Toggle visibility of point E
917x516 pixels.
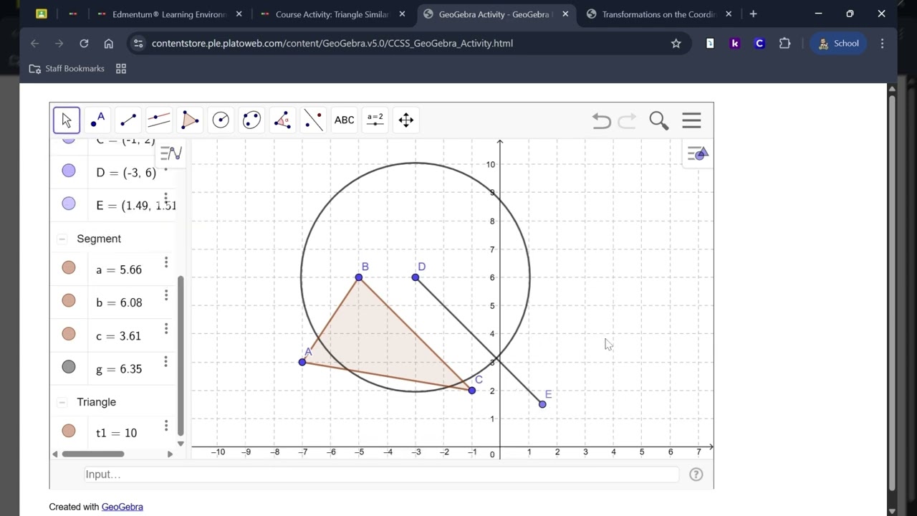(x=69, y=204)
